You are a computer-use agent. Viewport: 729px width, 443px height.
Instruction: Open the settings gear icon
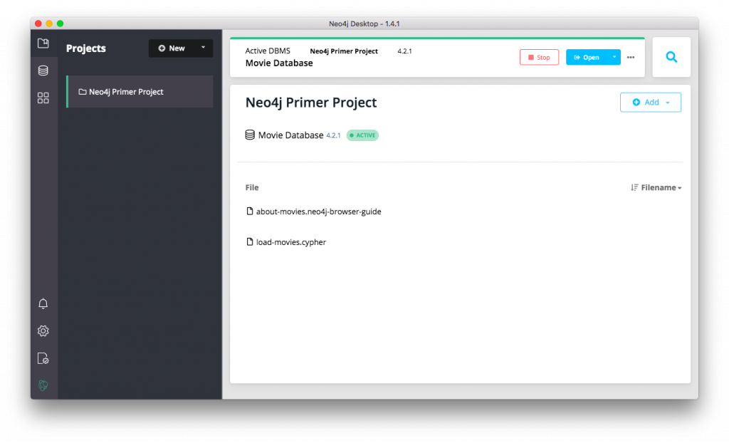click(x=43, y=331)
